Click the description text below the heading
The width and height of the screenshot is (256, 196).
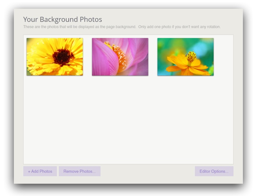[79, 27]
